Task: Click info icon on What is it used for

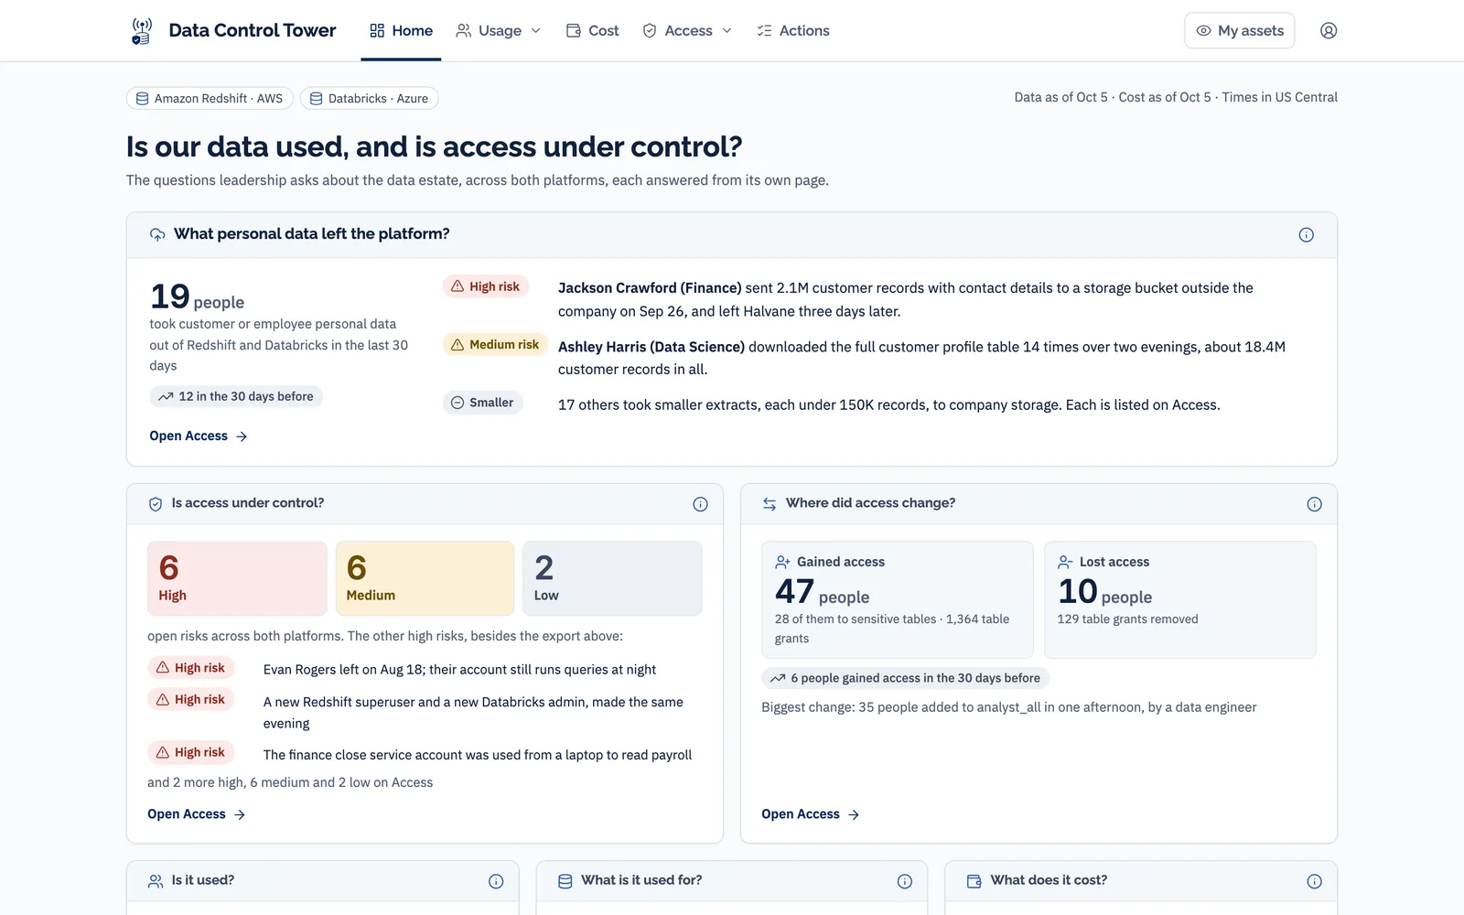Action: coord(904,881)
